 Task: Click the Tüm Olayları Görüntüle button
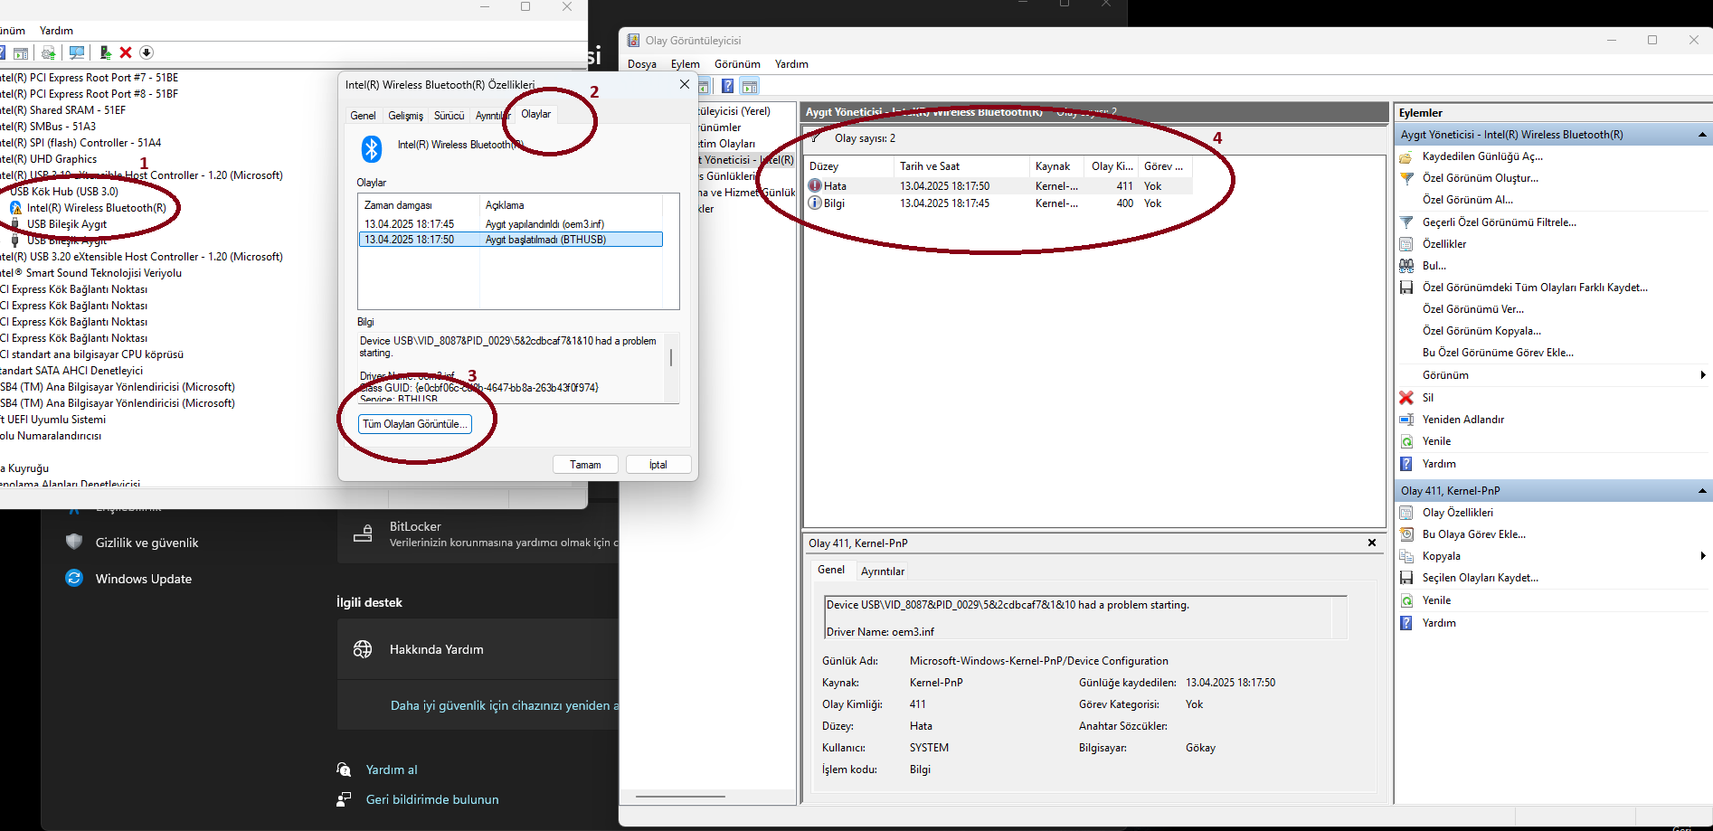tap(415, 424)
